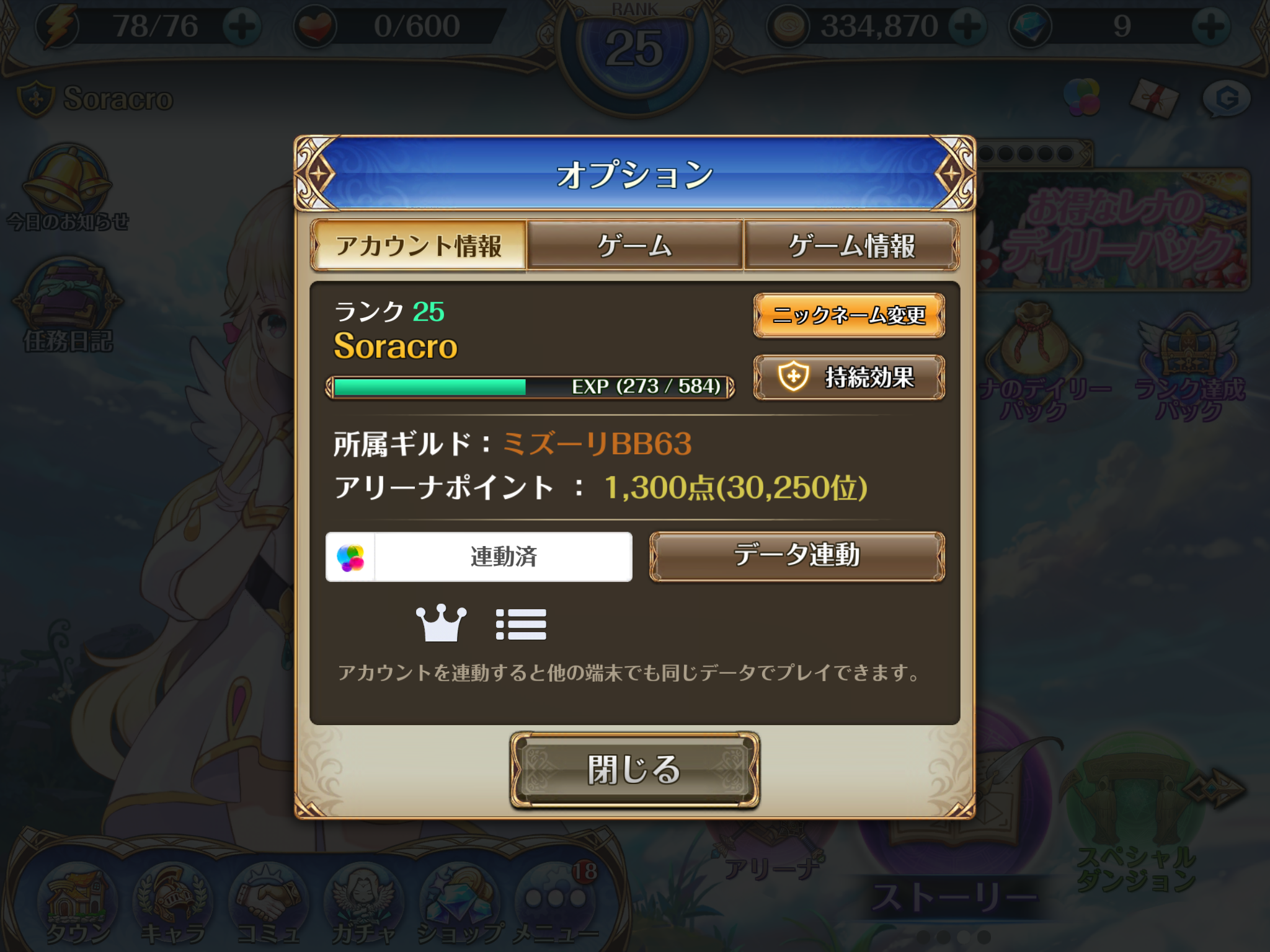The image size is (1270, 952).
Task: Open the chat bubble G icon
Action: coord(1226,98)
